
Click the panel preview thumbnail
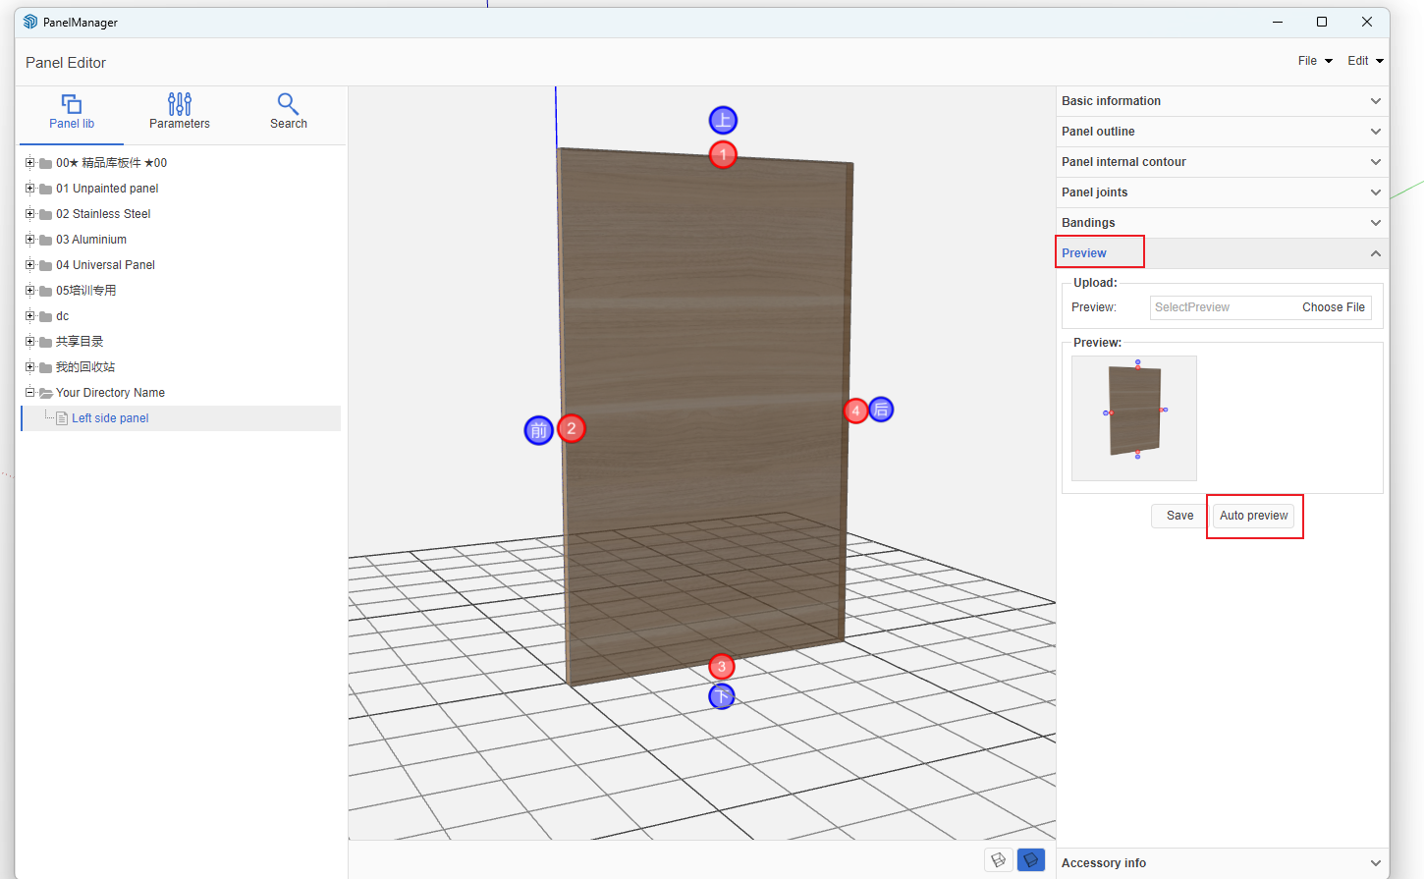[1134, 418]
